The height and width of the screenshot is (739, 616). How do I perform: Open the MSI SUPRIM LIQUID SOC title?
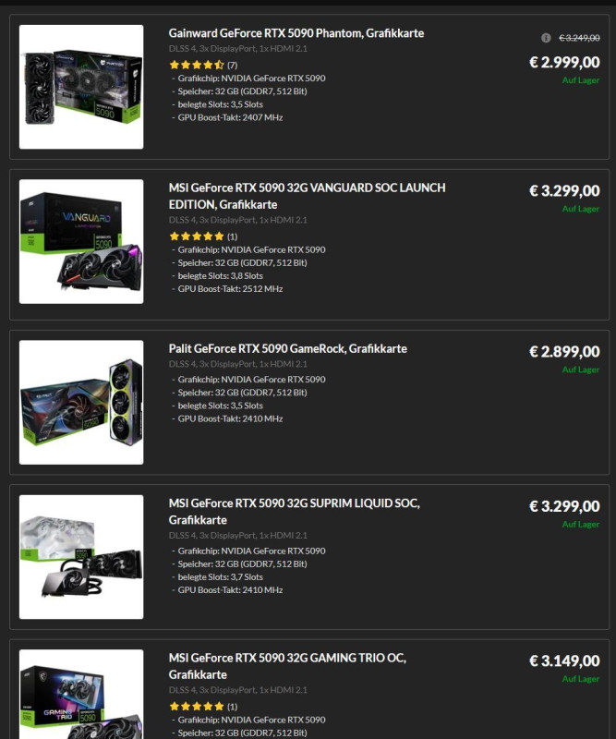click(x=294, y=512)
